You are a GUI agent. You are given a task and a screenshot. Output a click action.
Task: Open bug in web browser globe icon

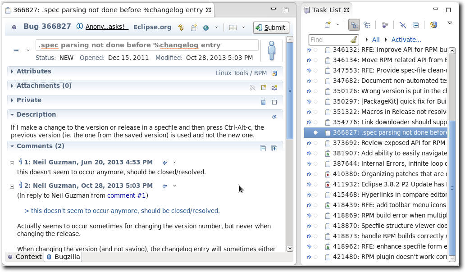tap(206, 27)
